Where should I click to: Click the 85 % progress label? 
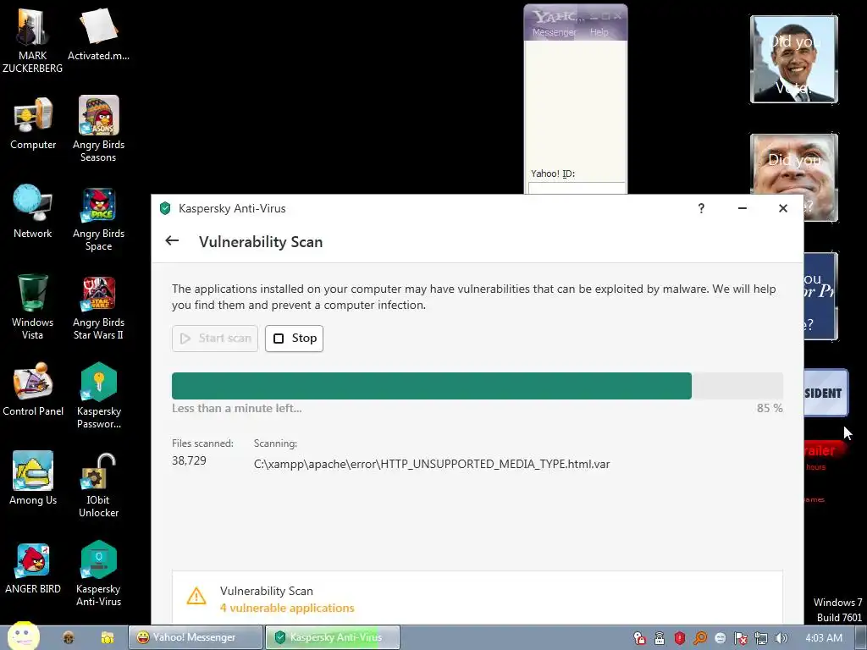click(770, 409)
